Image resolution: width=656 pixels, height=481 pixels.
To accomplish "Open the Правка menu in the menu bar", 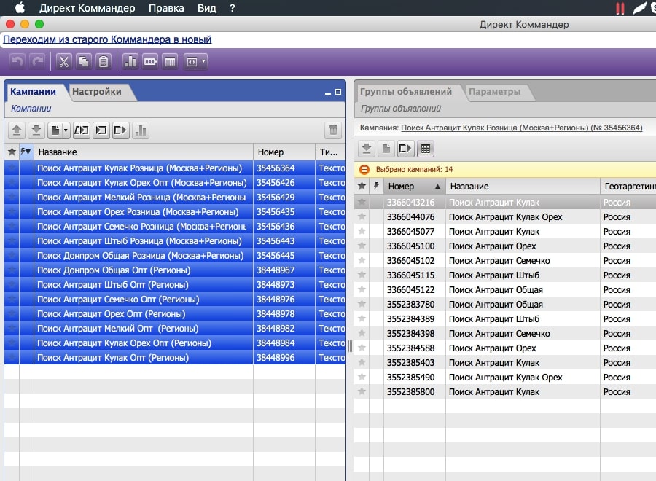I will pos(166,8).
